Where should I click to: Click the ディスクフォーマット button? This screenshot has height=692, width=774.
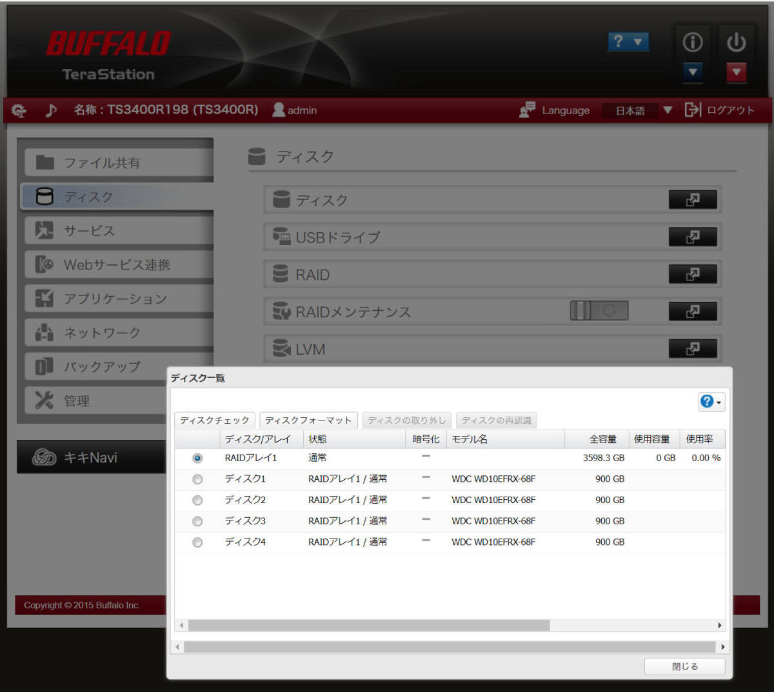pos(308,420)
